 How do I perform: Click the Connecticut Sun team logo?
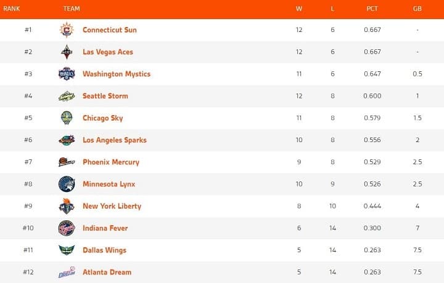[x=67, y=30]
